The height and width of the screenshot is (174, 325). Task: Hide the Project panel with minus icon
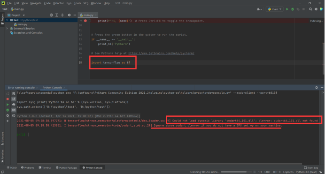pos(75,15)
